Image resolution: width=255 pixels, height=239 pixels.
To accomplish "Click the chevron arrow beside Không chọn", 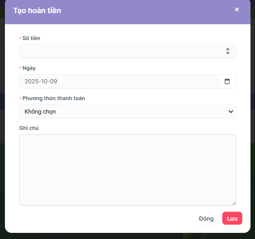I will [231, 111].
